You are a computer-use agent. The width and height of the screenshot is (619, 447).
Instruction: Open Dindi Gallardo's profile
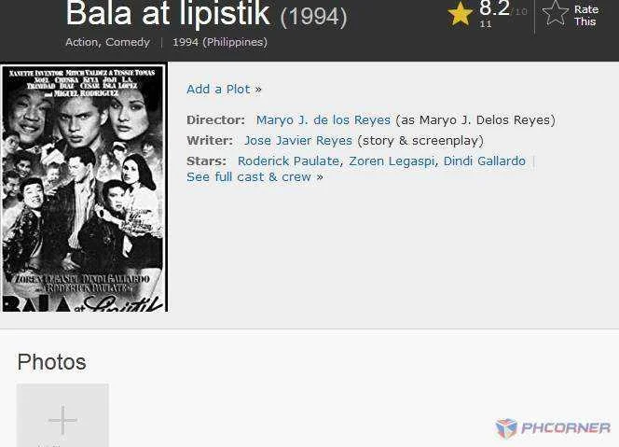tap(485, 161)
